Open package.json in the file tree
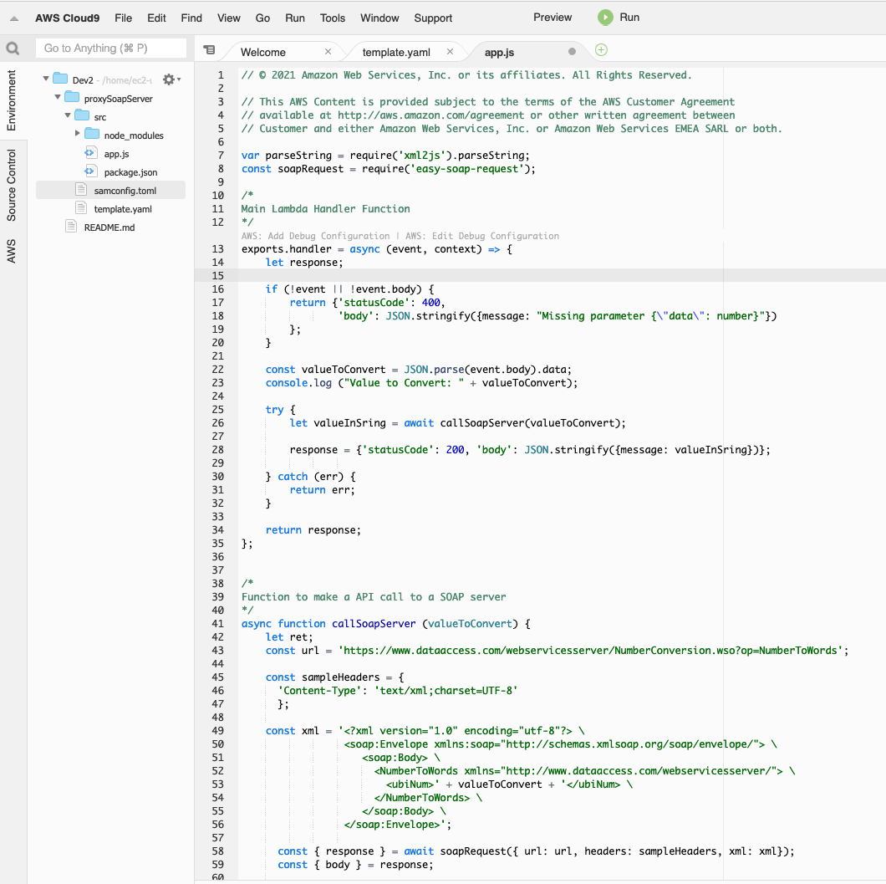Viewport: 886px width, 884px height. coord(130,172)
